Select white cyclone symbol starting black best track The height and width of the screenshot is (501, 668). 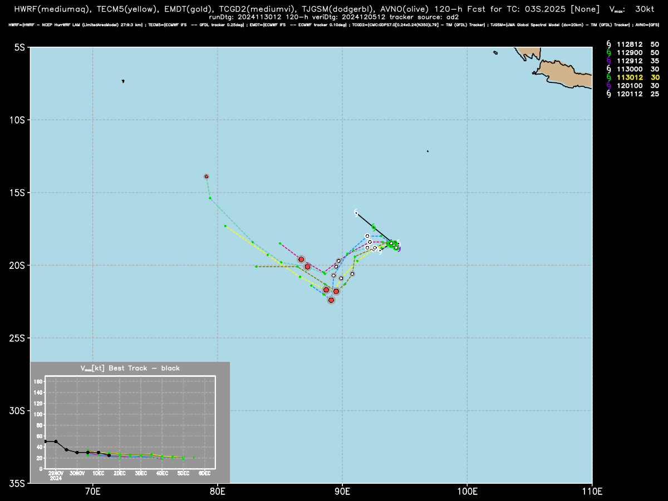click(356, 213)
